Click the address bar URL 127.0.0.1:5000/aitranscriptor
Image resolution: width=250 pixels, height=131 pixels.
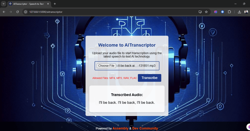click(46, 12)
